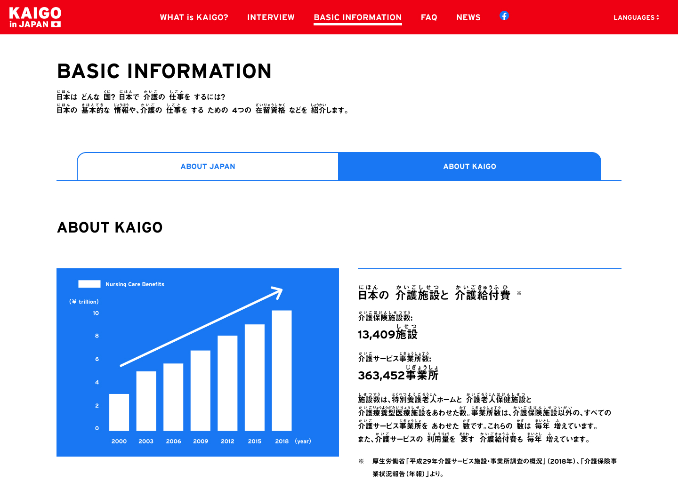Click the white Nursing Care Benefits legend swatch

[x=89, y=284]
